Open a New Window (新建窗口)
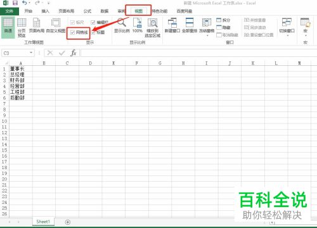Viewport: 317px width, 228px height. tap(172, 26)
